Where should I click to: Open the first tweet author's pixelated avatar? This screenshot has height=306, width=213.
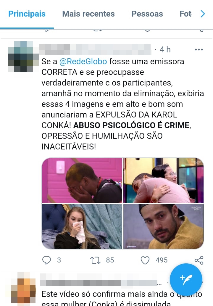(23, 57)
